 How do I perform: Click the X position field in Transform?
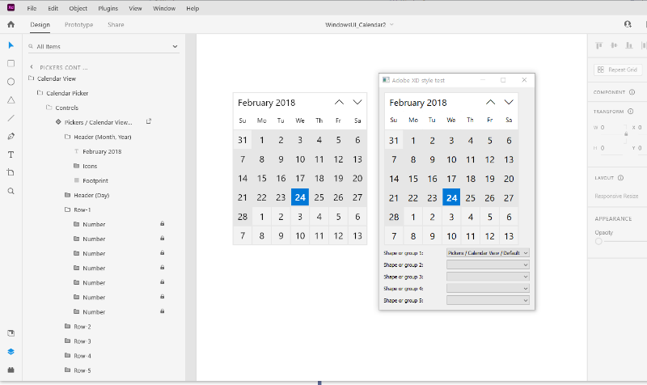coord(640,128)
